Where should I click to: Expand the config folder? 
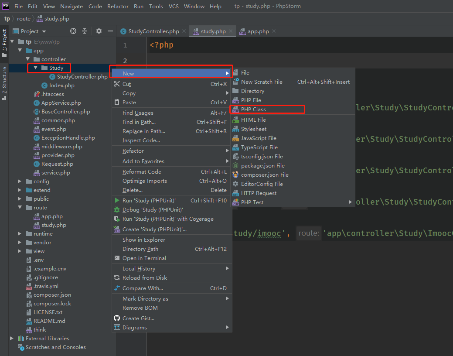click(x=20, y=181)
